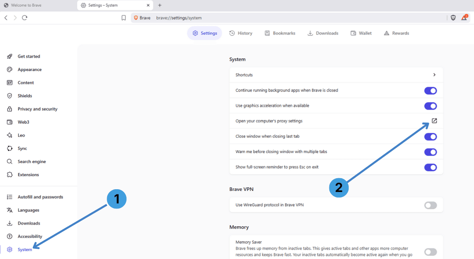Image resolution: width=474 pixels, height=259 pixels.
Task: Turn on Memory Saver toggle
Action: pos(431,252)
